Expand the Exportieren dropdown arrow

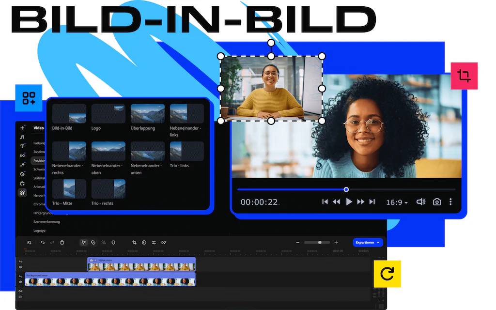point(378,242)
